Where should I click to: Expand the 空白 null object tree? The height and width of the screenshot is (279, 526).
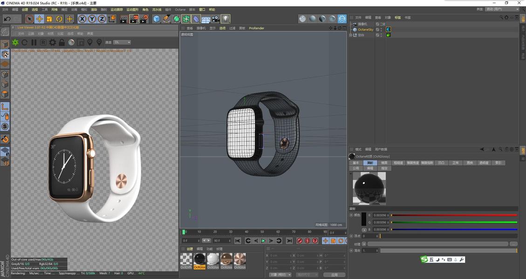(351, 35)
